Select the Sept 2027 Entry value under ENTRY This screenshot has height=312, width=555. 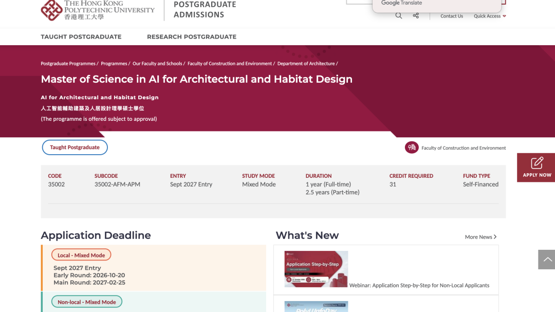pos(191,184)
